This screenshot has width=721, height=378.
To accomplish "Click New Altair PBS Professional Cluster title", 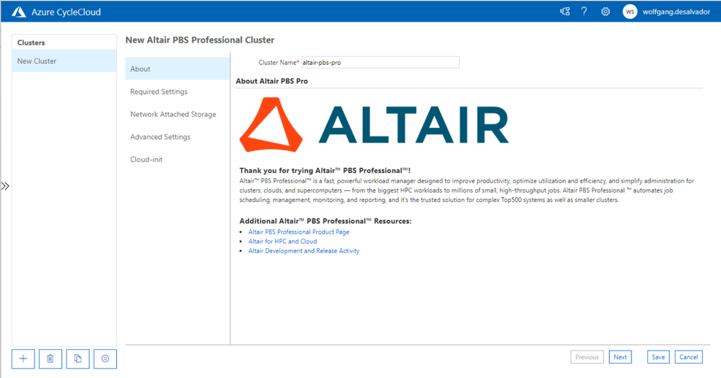I will pyautogui.click(x=200, y=40).
